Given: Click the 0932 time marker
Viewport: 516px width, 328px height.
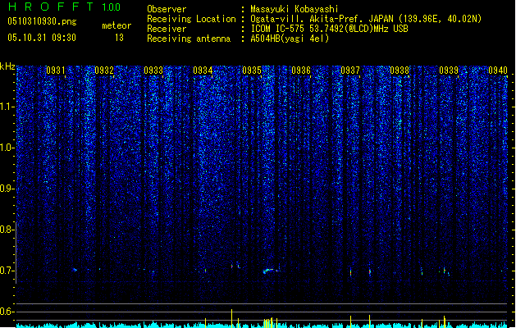Looking at the screenshot, I should (x=104, y=70).
